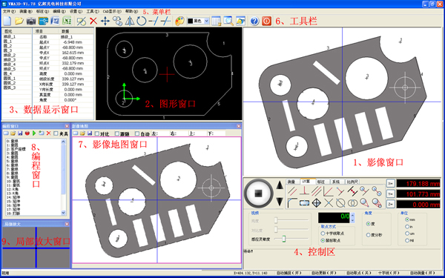Screen dimensions: 445x278
Task: Click the save icon in programming window
Action: (20, 133)
